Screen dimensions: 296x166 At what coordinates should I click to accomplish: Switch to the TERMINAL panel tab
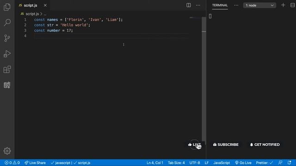(x=220, y=5)
